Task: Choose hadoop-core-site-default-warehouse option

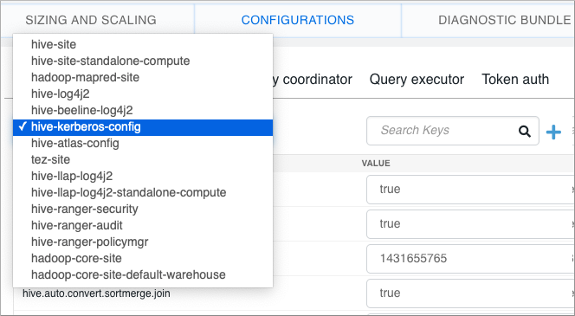Action: 143,274
